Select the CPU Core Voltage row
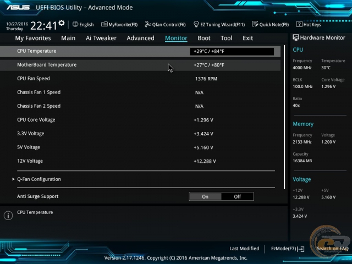This screenshot has height=264, width=352. pos(140,120)
